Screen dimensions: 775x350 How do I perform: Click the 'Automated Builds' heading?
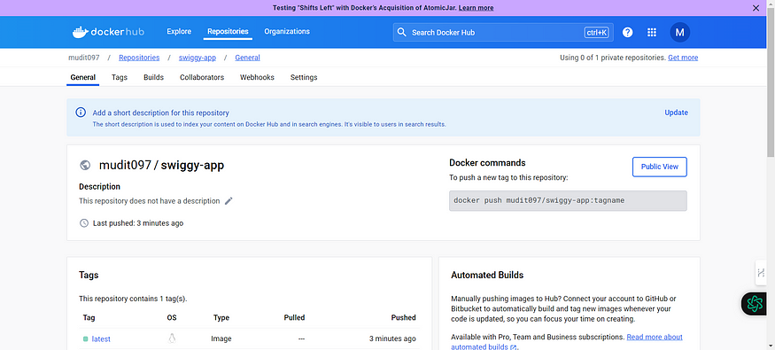pyautogui.click(x=487, y=275)
